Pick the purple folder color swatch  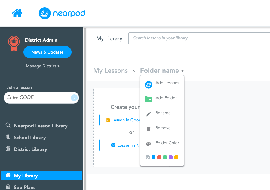pyautogui.click(x=170, y=157)
